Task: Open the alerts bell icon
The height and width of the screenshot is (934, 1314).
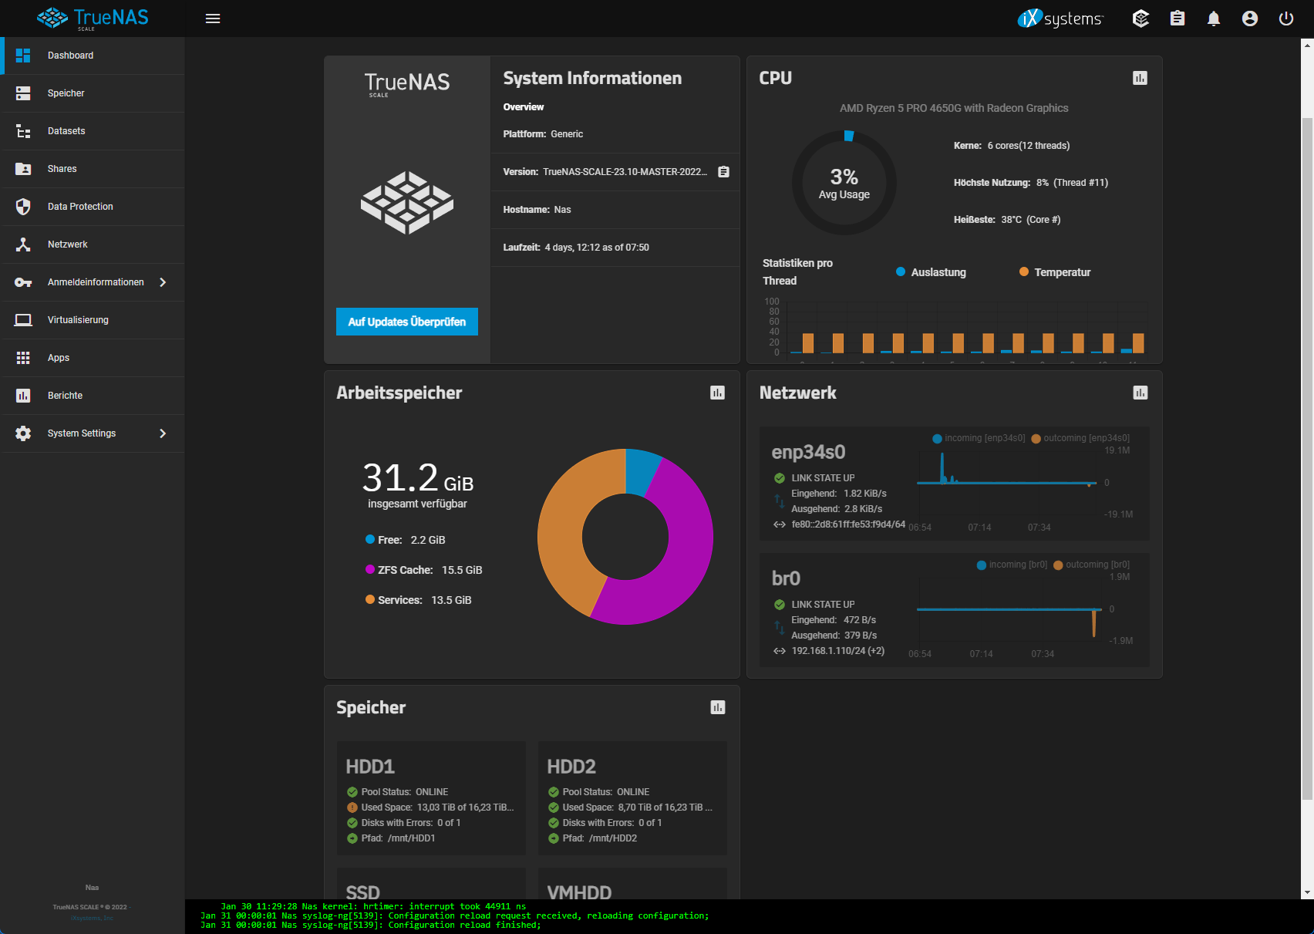Action: click(x=1214, y=19)
